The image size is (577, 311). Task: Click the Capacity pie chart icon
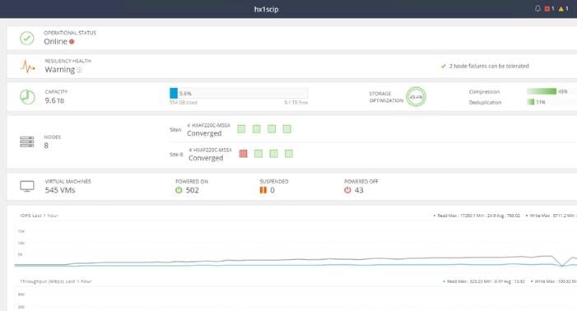point(27,97)
